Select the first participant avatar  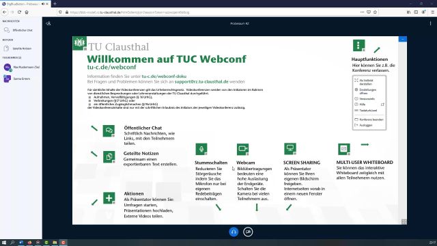8,67
